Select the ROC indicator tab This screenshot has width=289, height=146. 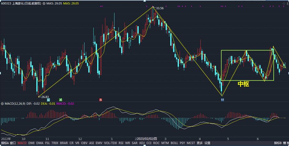click(x=156, y=143)
